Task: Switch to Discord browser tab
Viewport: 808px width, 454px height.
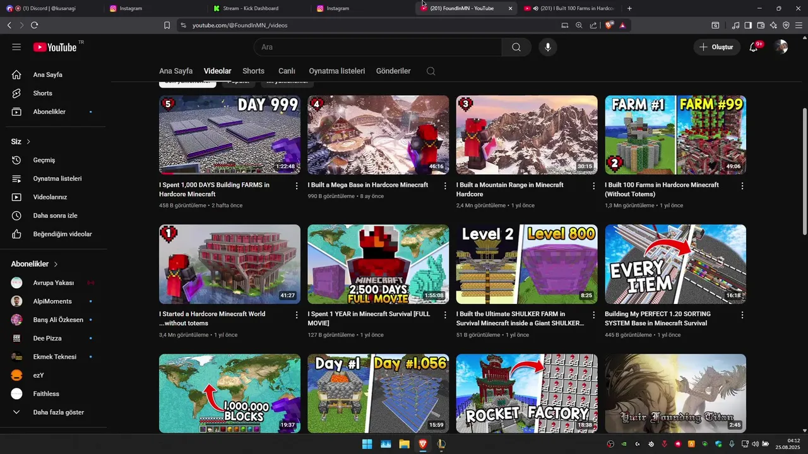Action: (50, 8)
